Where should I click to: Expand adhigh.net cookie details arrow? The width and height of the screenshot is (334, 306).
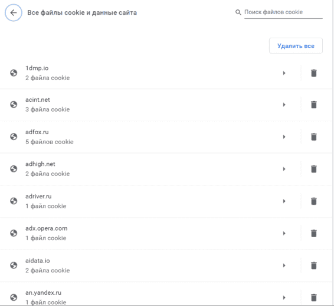tap(284, 169)
